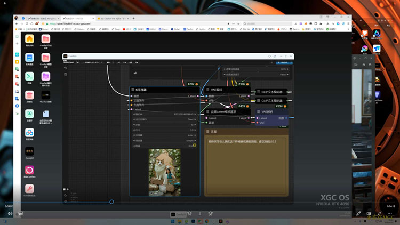Click the blue Queue button in ComfyUI
Screen dimensions: 400x225
[x=283, y=62]
